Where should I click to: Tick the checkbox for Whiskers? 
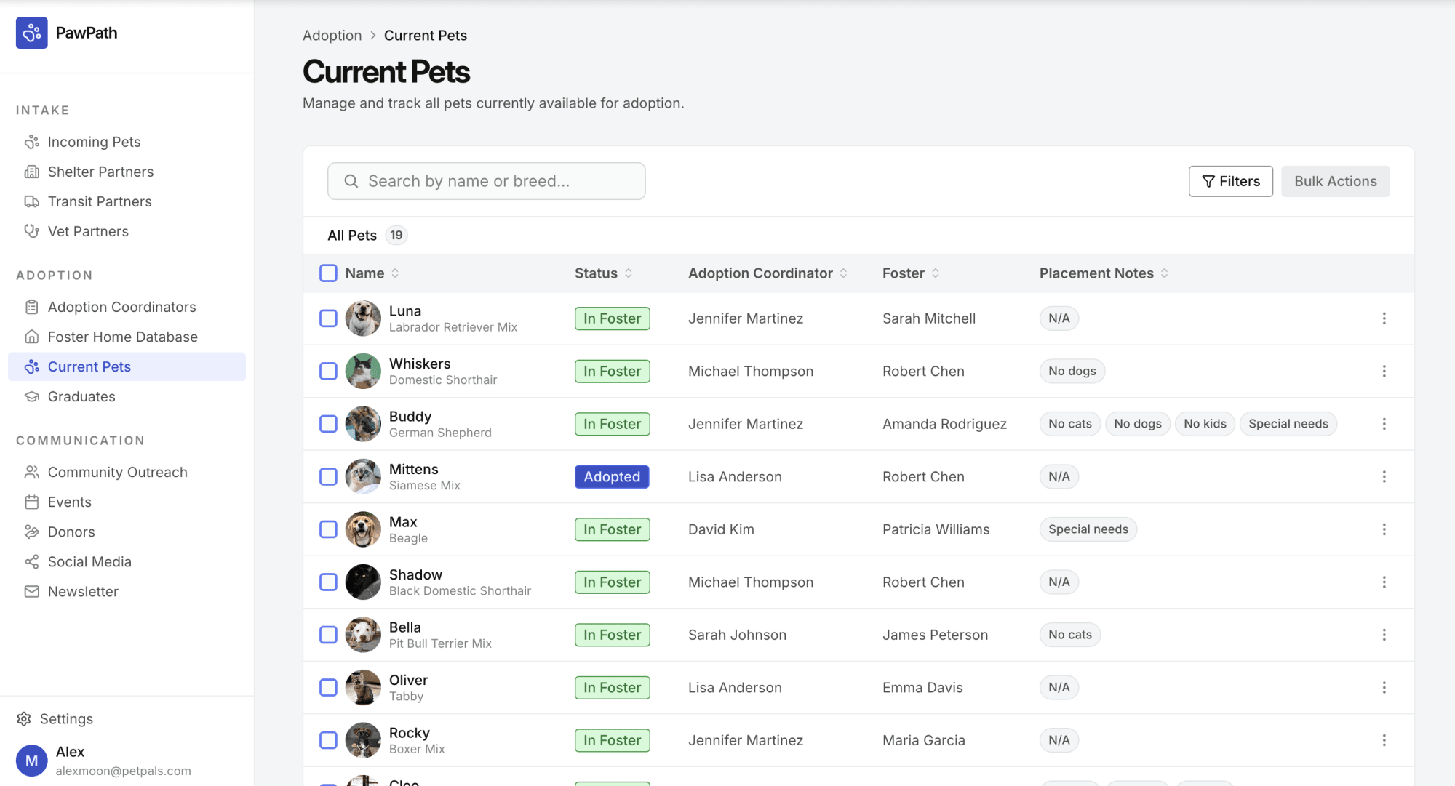[328, 371]
